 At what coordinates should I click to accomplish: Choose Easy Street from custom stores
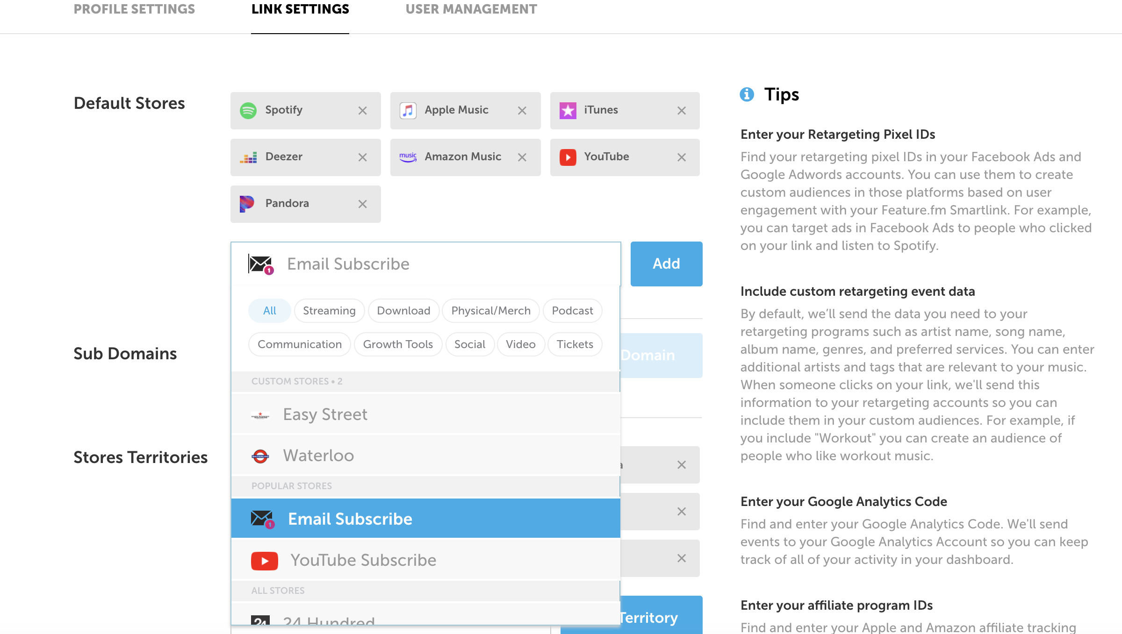pos(426,414)
